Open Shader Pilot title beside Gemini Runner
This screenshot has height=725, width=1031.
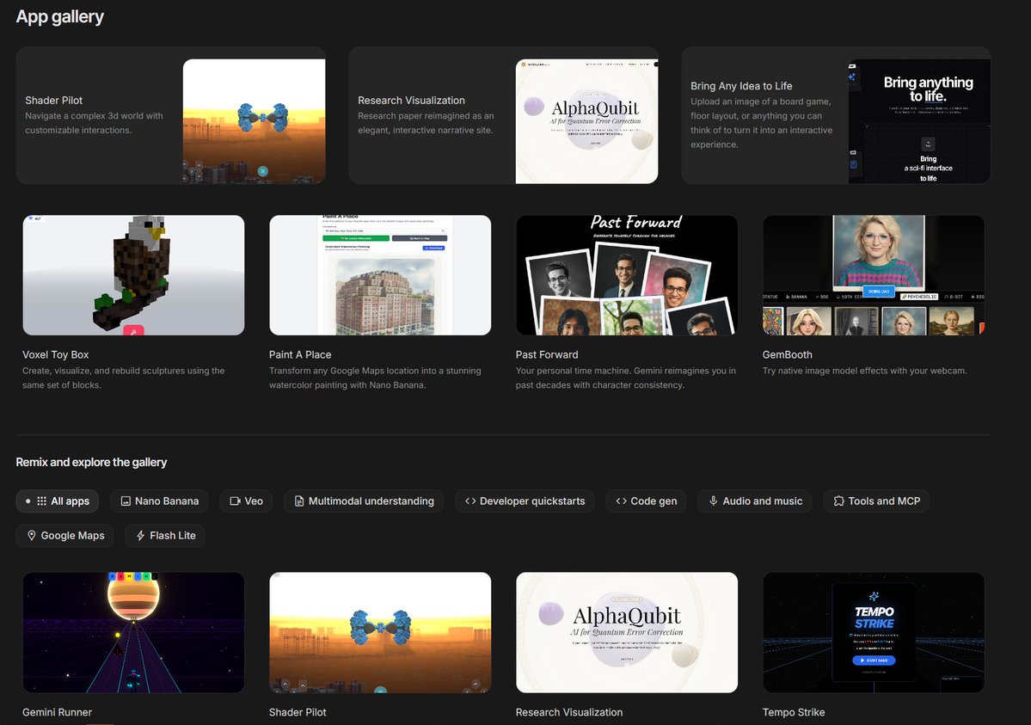click(x=298, y=712)
